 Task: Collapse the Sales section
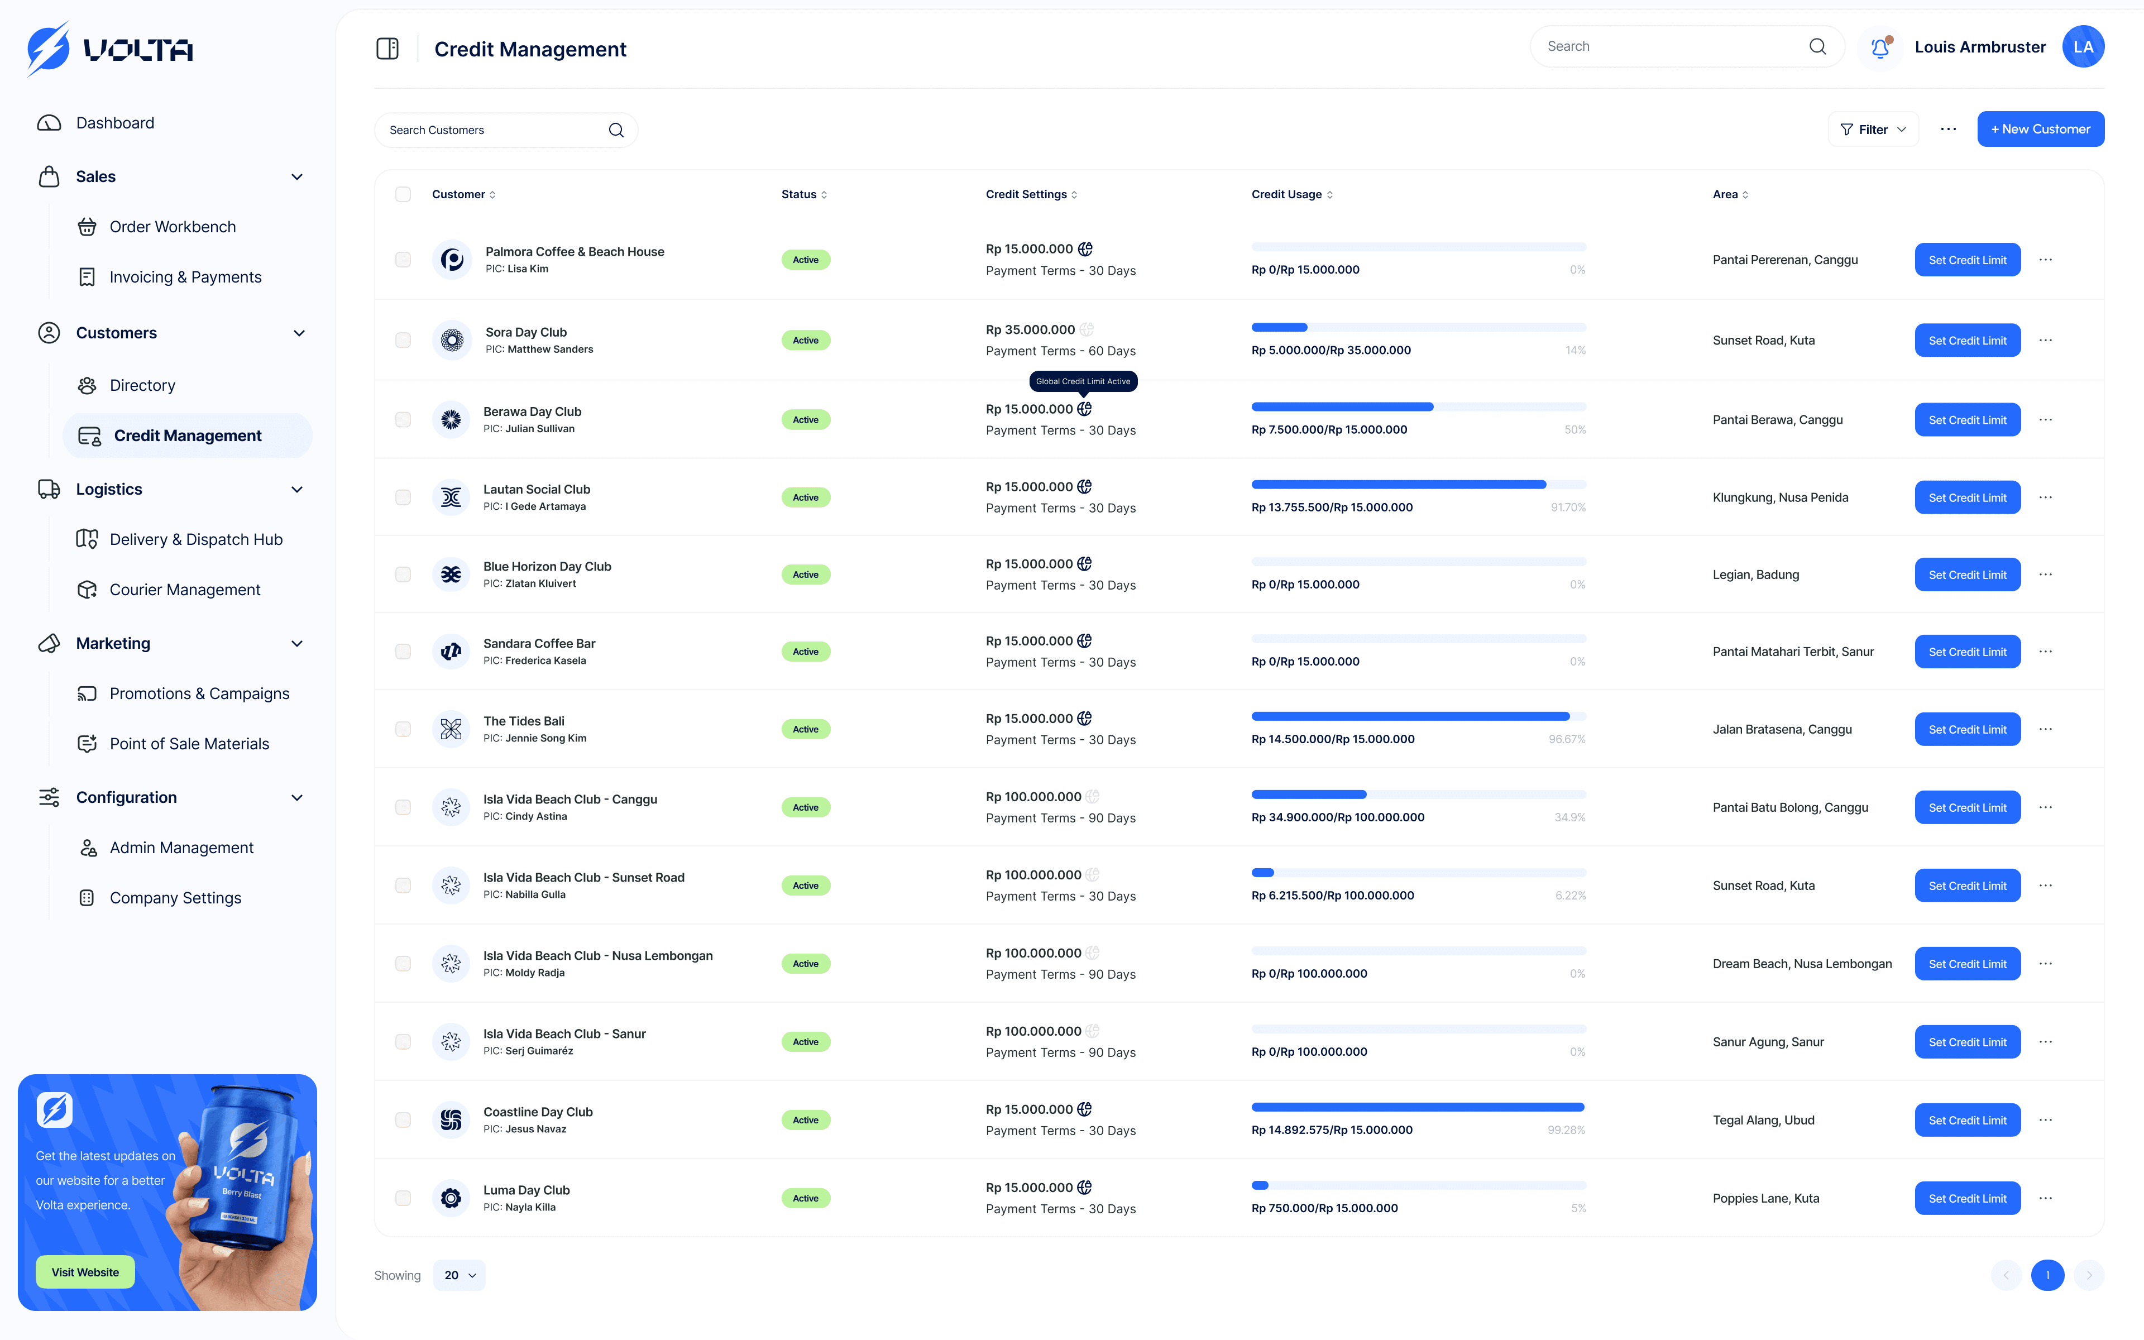pos(298,177)
